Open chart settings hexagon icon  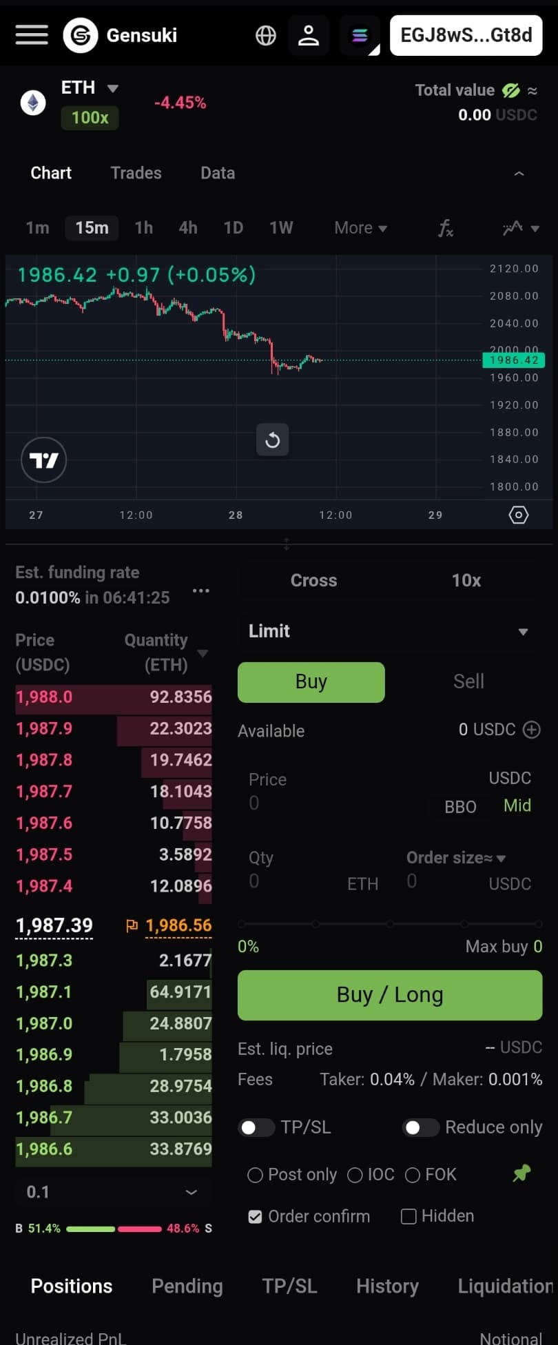point(519,515)
